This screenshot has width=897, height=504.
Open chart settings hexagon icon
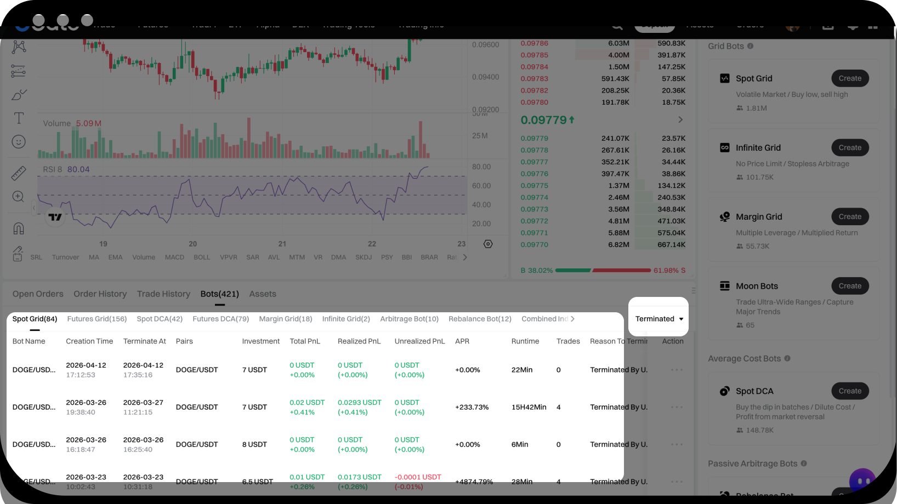point(488,244)
